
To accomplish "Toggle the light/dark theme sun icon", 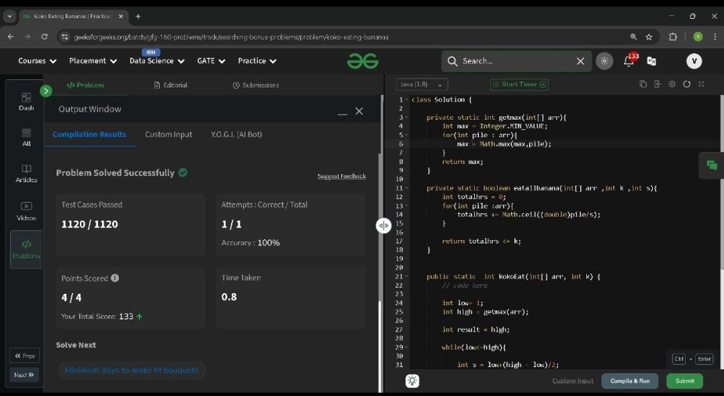I will click(604, 61).
